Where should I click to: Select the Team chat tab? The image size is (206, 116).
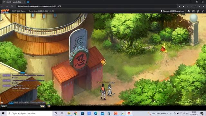point(33,103)
